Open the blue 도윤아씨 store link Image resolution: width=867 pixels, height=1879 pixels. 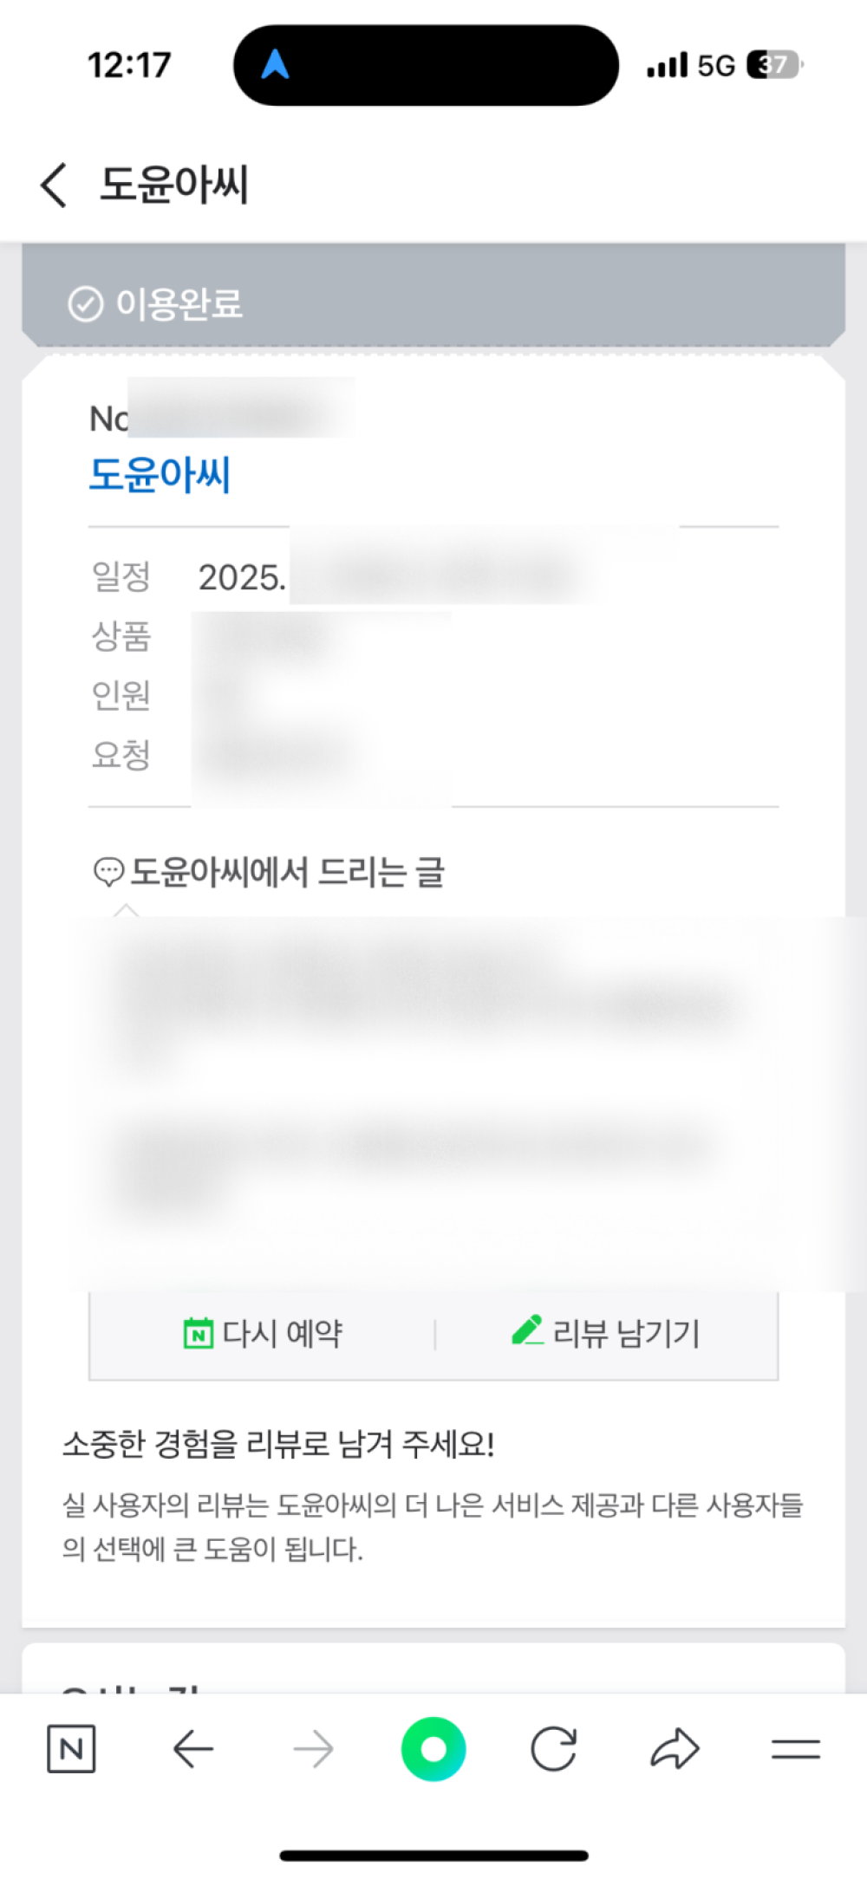160,474
